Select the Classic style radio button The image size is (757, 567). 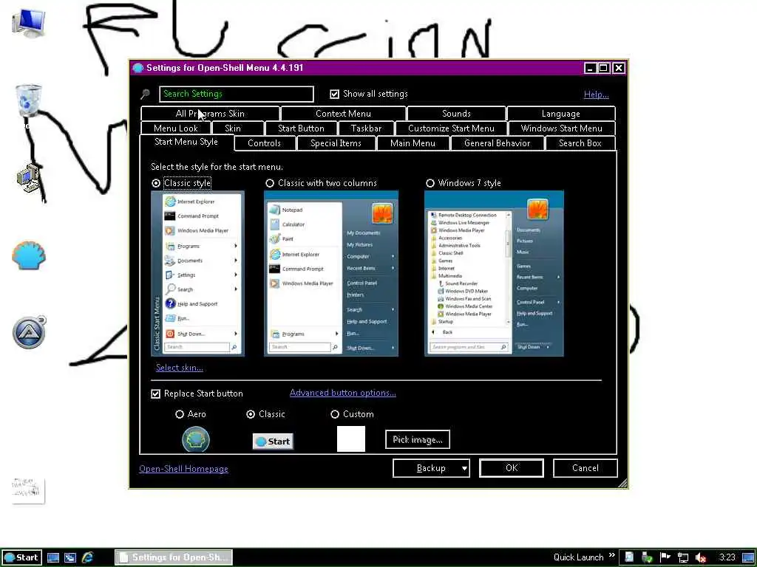(x=156, y=183)
